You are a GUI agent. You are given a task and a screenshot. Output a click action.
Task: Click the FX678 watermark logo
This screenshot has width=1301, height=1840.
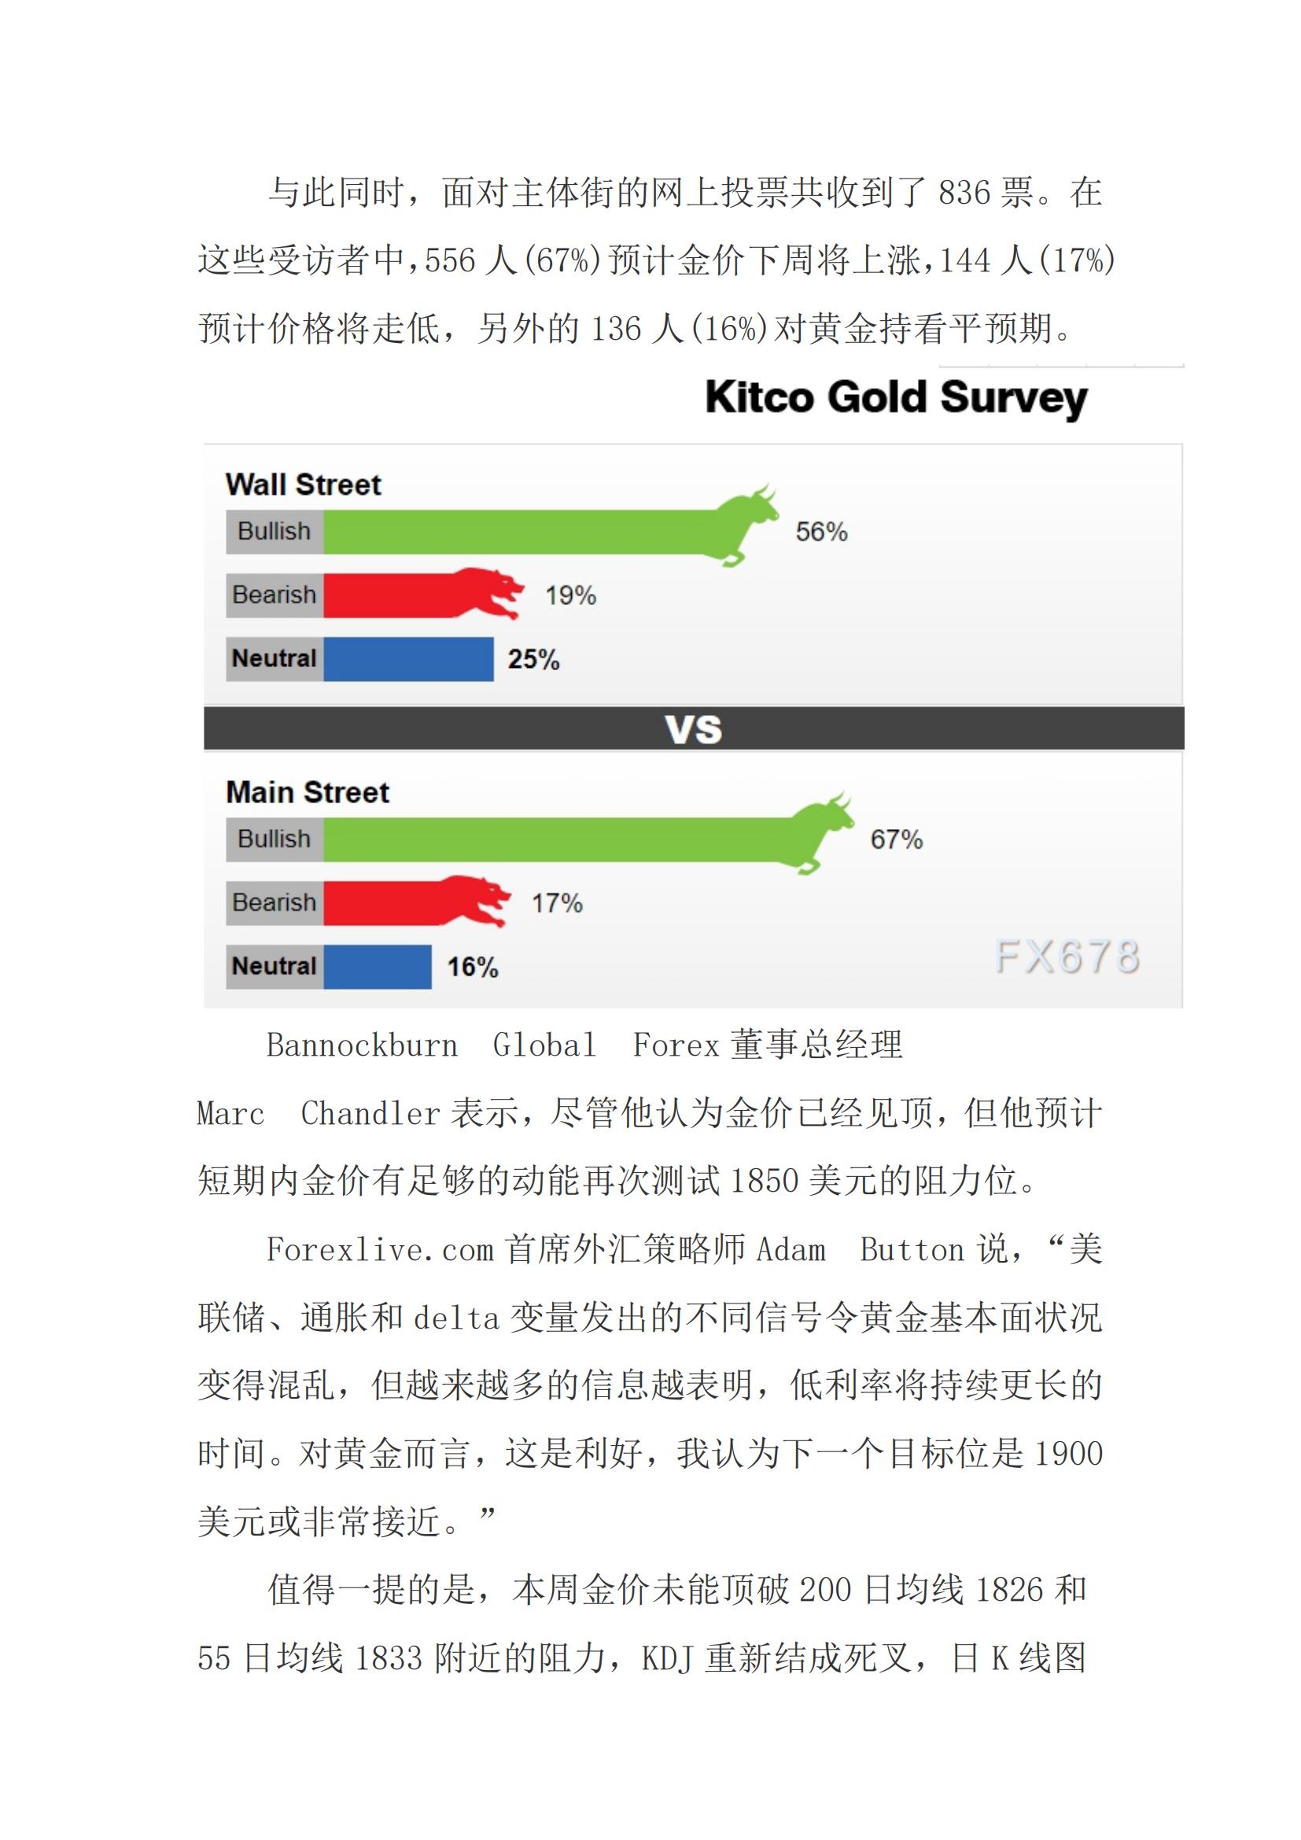1067,956
